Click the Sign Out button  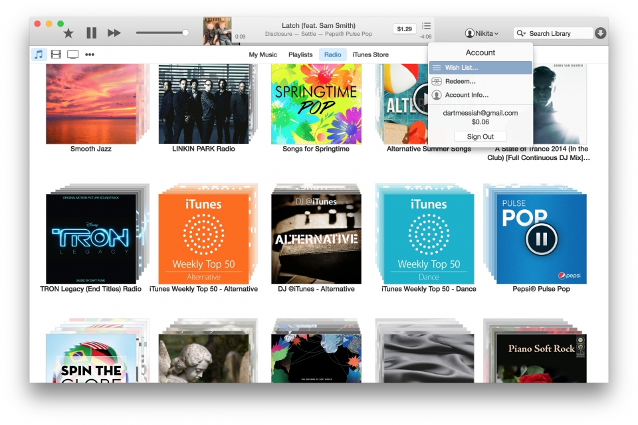[x=480, y=137]
